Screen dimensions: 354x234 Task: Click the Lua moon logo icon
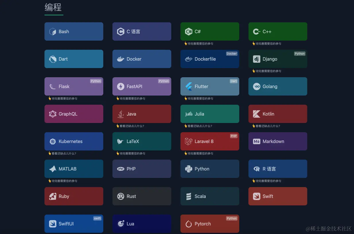pyautogui.click(x=120, y=224)
